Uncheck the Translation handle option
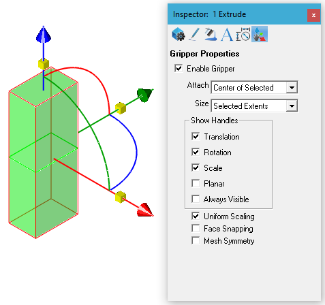The width and height of the screenshot is (325, 305). tap(196, 136)
